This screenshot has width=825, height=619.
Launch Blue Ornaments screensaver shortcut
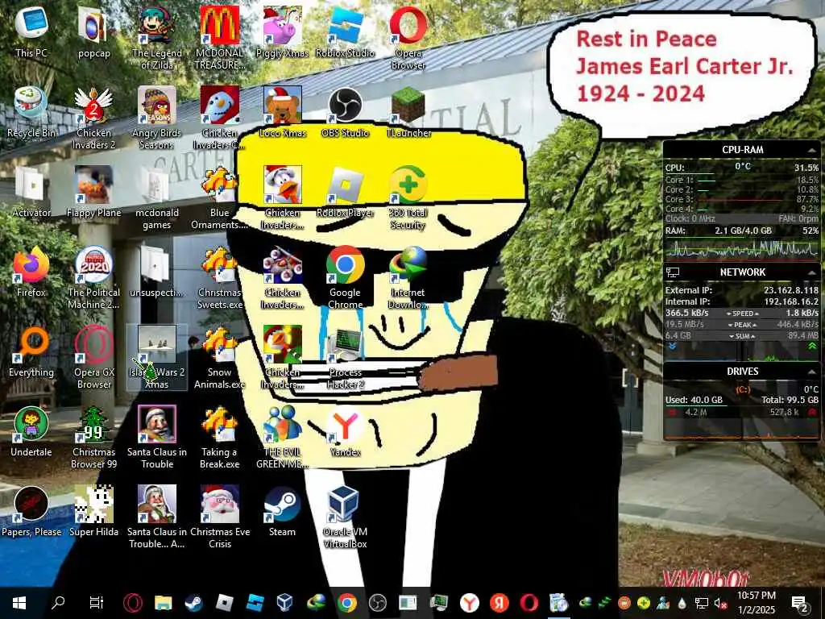219,198
